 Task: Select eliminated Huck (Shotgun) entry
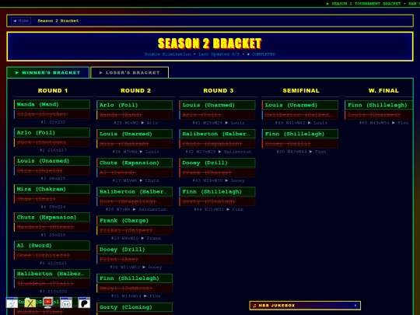coord(52,142)
